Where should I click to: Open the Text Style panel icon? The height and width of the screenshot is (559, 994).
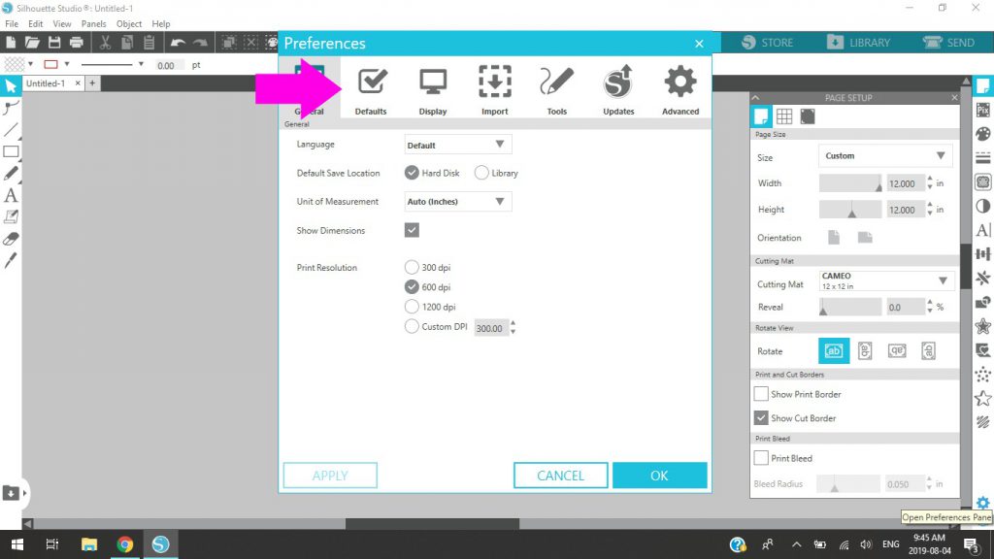[x=983, y=229]
